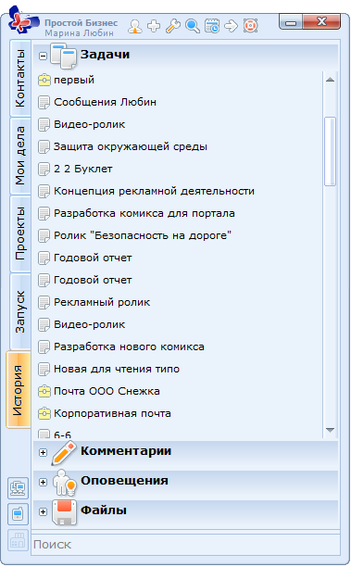Open the calendar clock icon

212,26
